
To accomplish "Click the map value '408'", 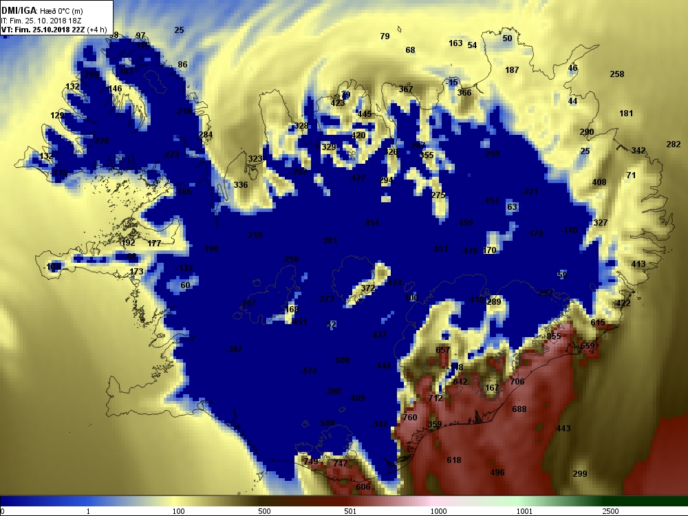I will [599, 182].
